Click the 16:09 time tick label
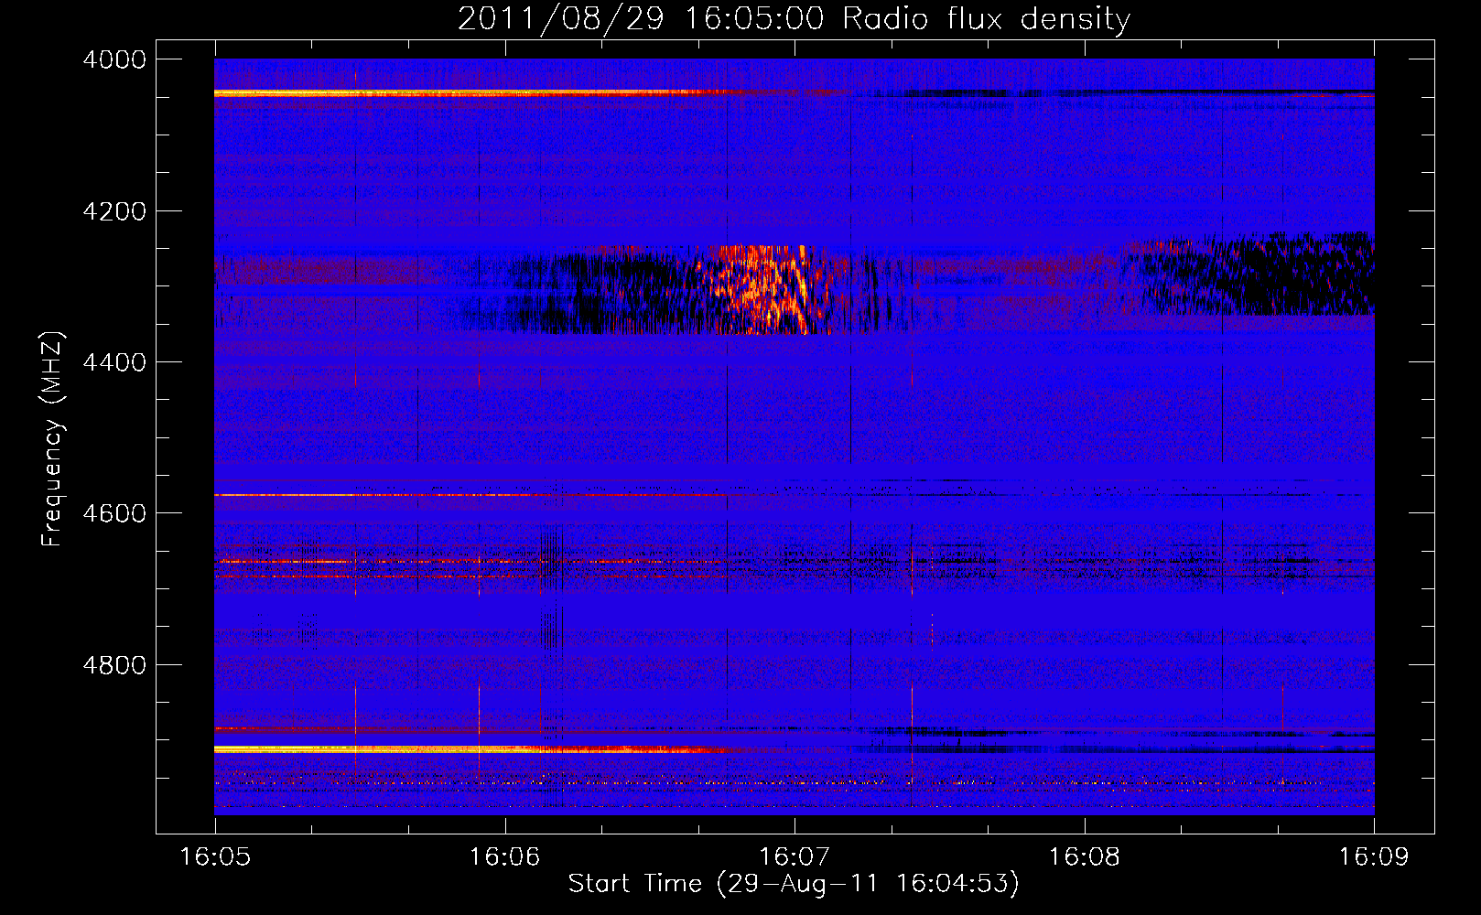Viewport: 1481px width, 915px height. click(1374, 857)
